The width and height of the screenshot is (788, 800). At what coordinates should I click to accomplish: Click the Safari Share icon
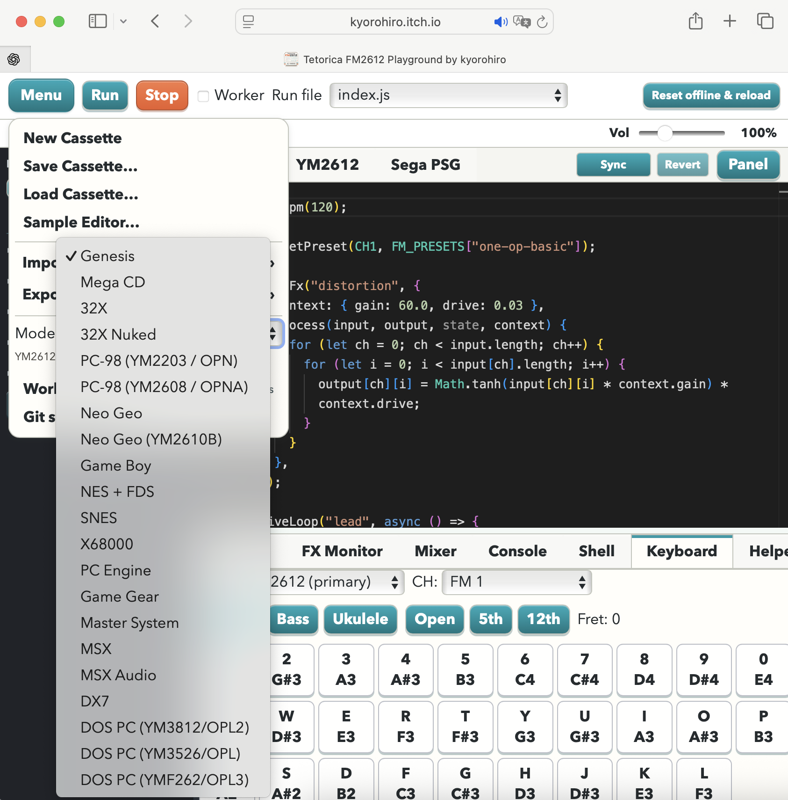tap(695, 21)
